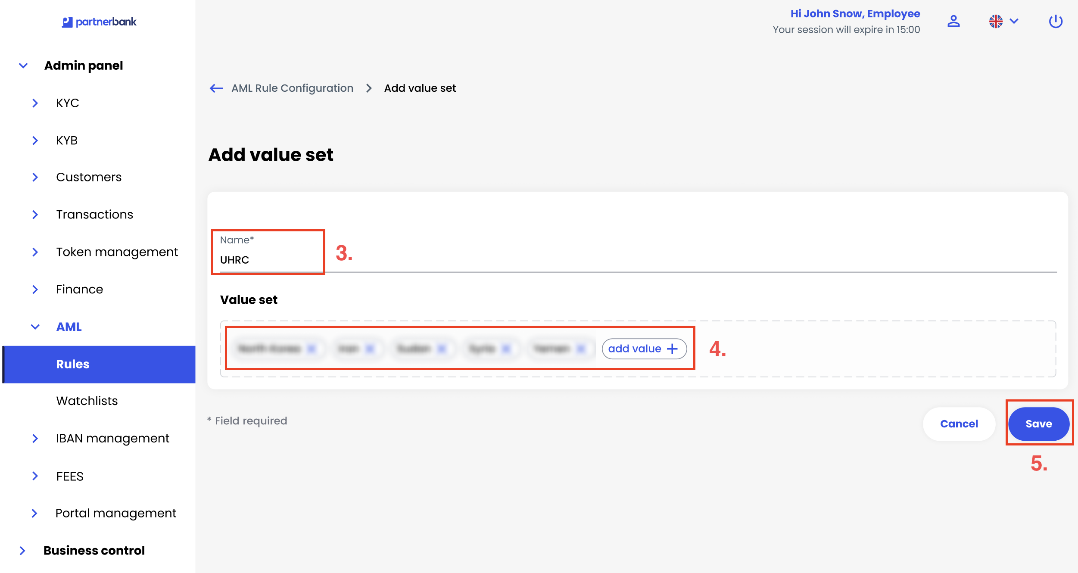This screenshot has width=1078, height=573.
Task: Collapse the Admin panel section
Action: (x=23, y=65)
